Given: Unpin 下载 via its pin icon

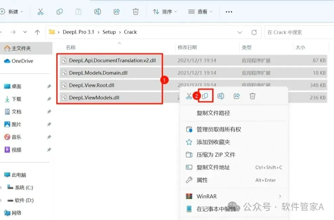Looking at the screenshot, I should coord(49,99).
